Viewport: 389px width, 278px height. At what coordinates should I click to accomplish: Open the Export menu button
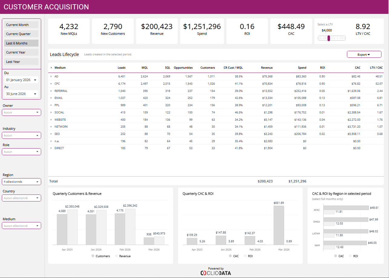(x=364, y=54)
